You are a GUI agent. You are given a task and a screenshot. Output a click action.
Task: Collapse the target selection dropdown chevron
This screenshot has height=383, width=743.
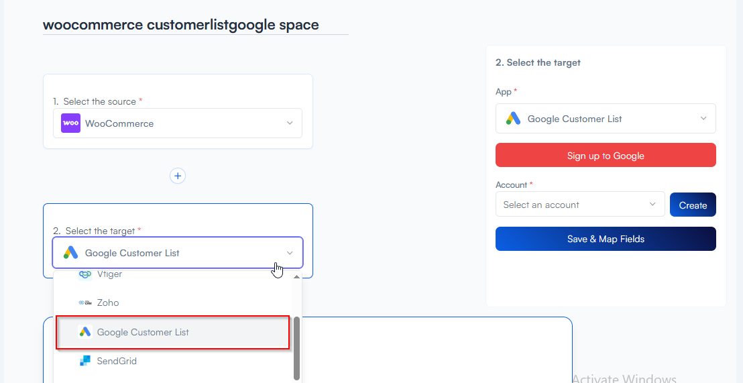pyautogui.click(x=290, y=253)
